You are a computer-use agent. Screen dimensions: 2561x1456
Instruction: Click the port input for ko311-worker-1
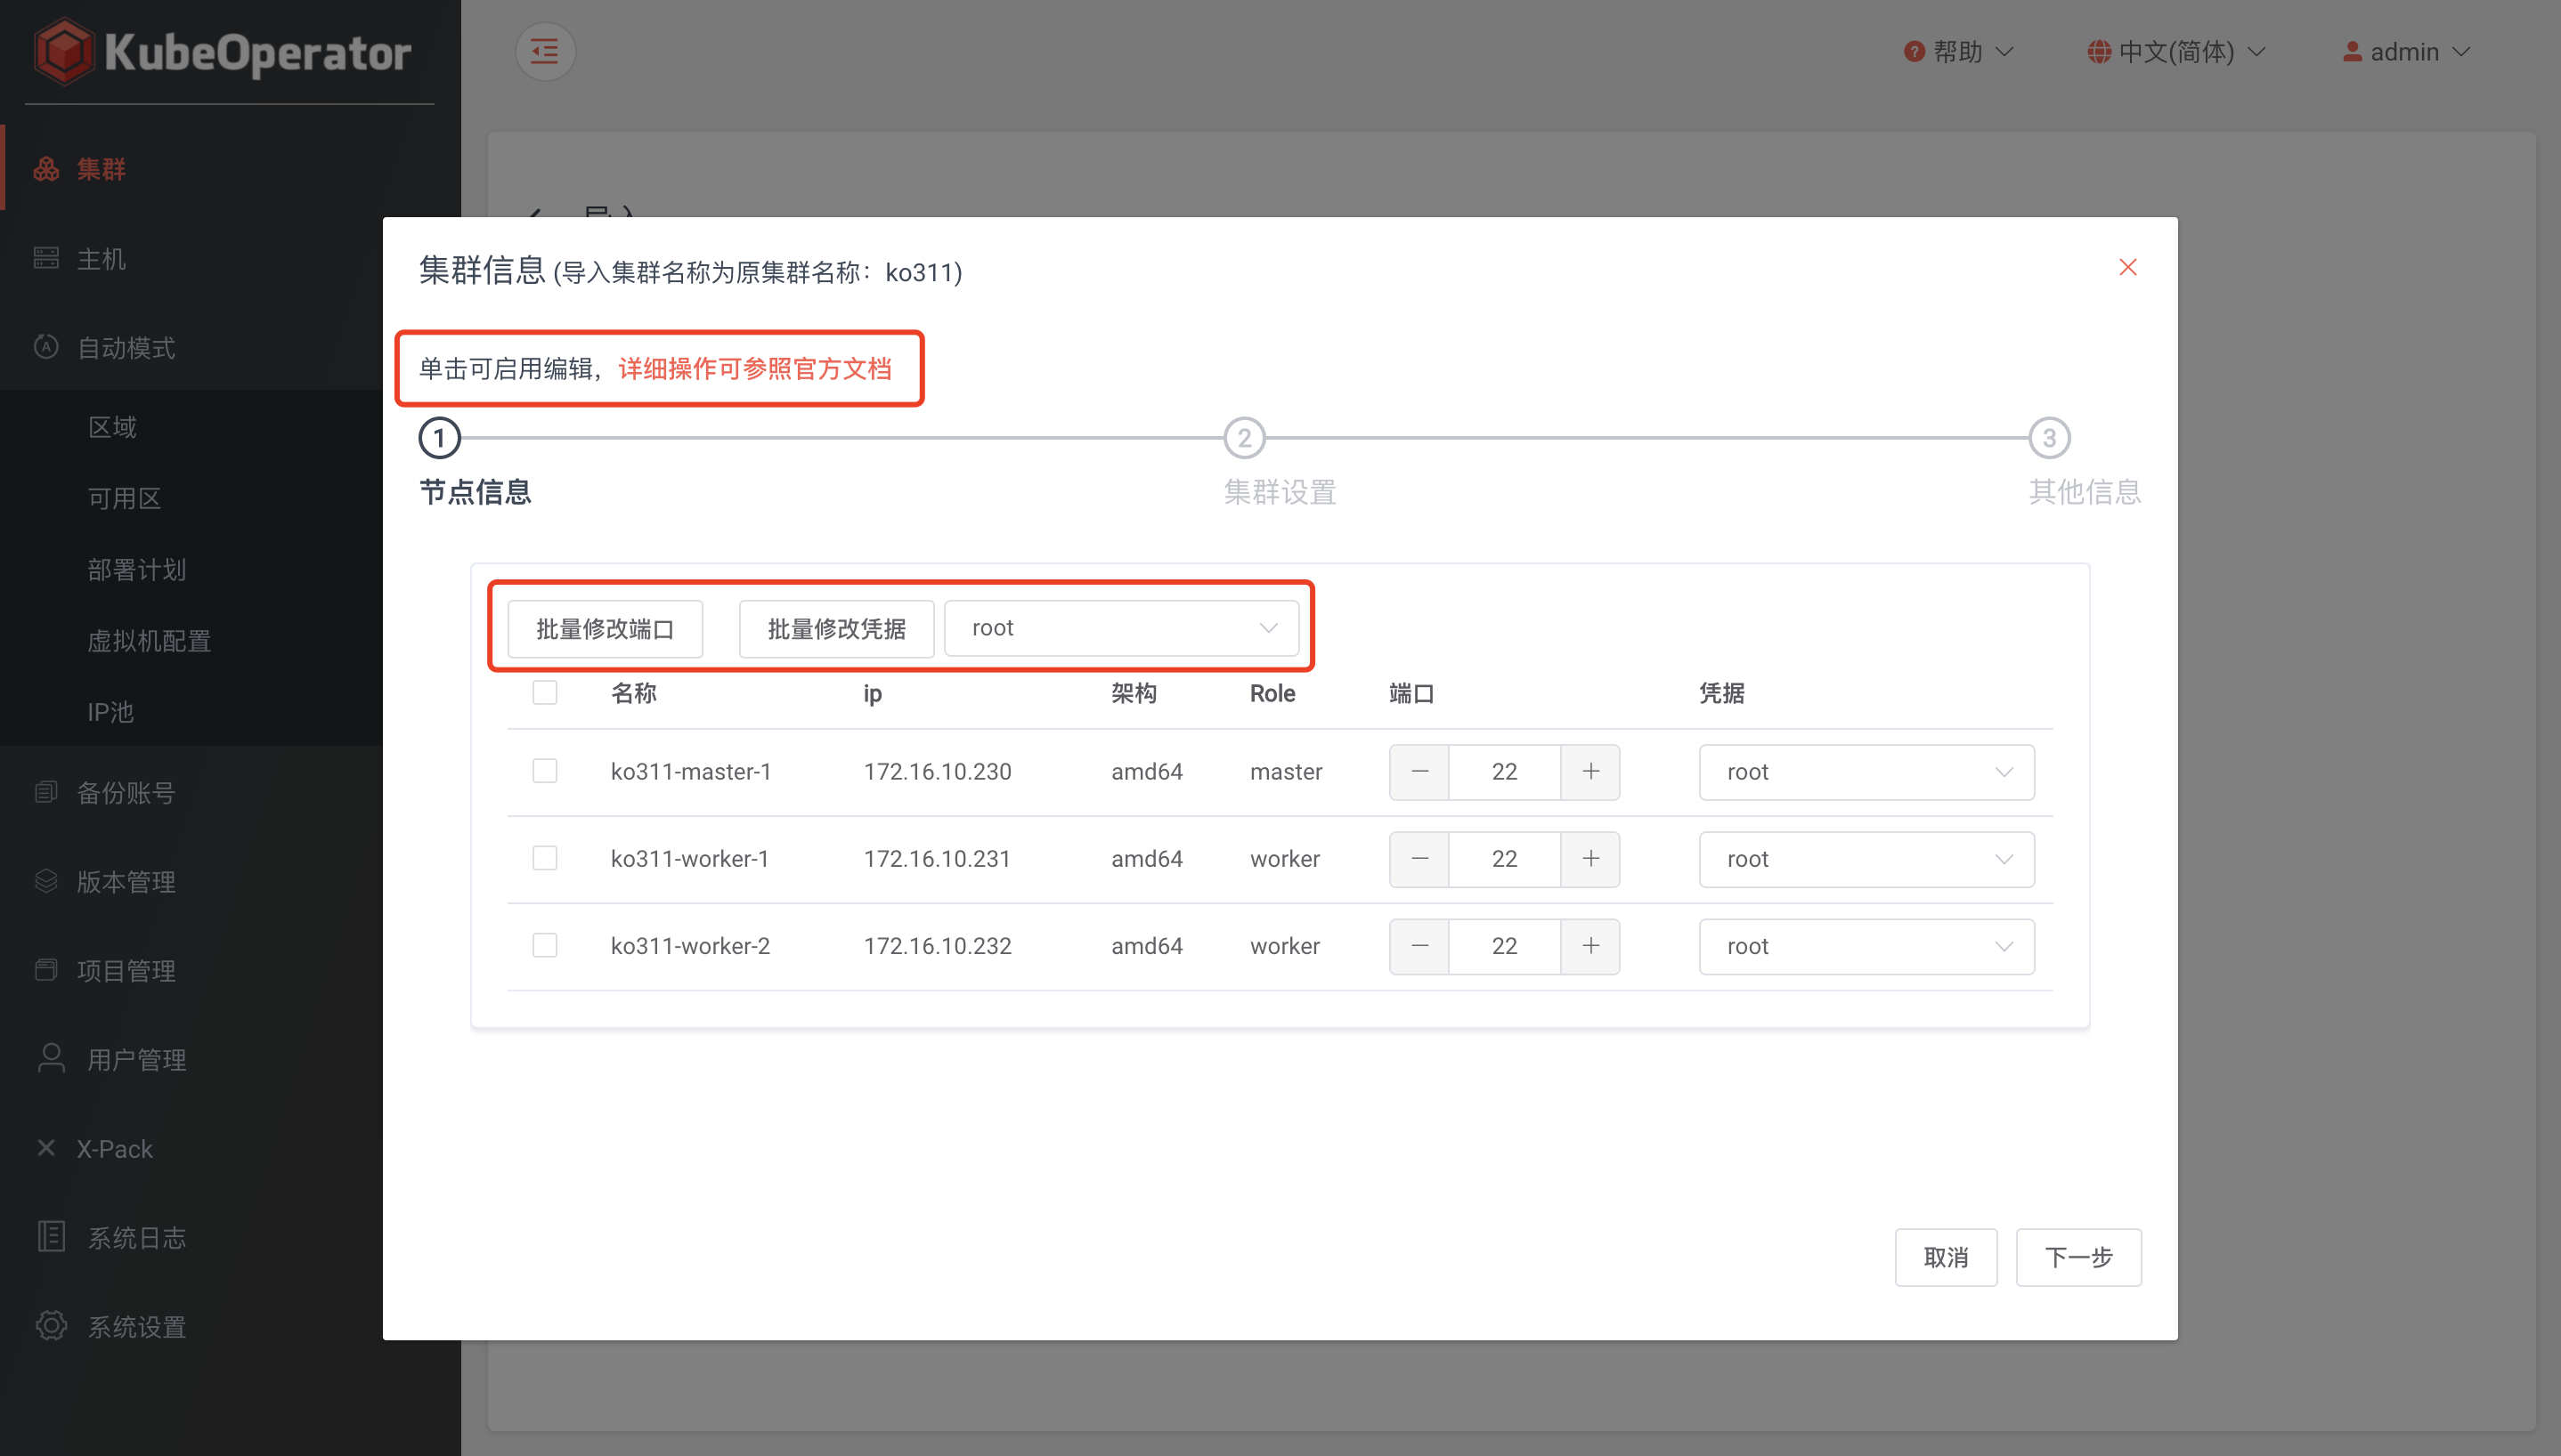click(x=1505, y=859)
